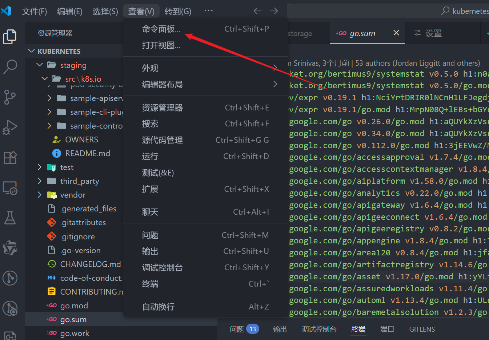
Task: Open go.mod in the file tree
Action: (74, 306)
